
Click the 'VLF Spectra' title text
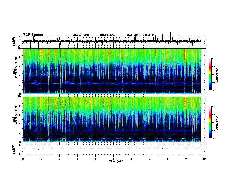[33, 35]
